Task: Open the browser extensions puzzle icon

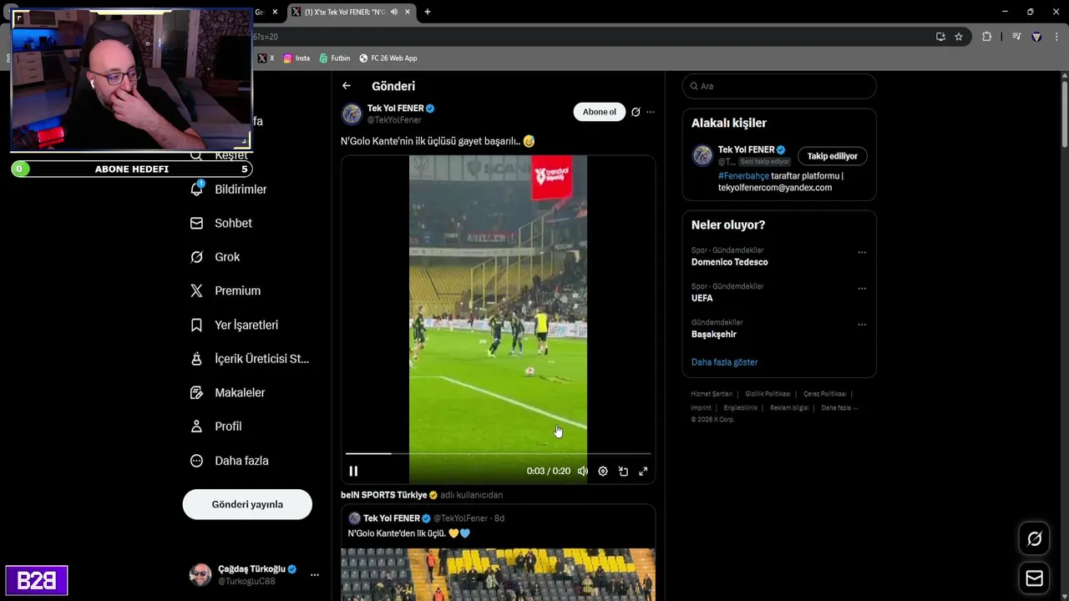Action: click(x=986, y=37)
